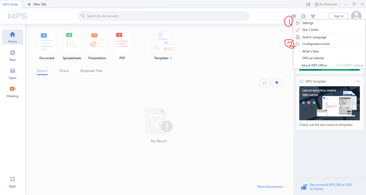
Task: Create a new Document from blue W icon
Action: tap(47, 42)
